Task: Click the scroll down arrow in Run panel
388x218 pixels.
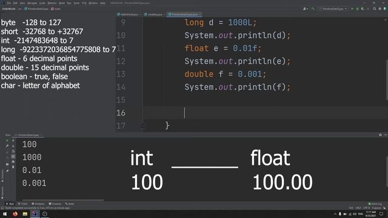Action: pos(13,146)
